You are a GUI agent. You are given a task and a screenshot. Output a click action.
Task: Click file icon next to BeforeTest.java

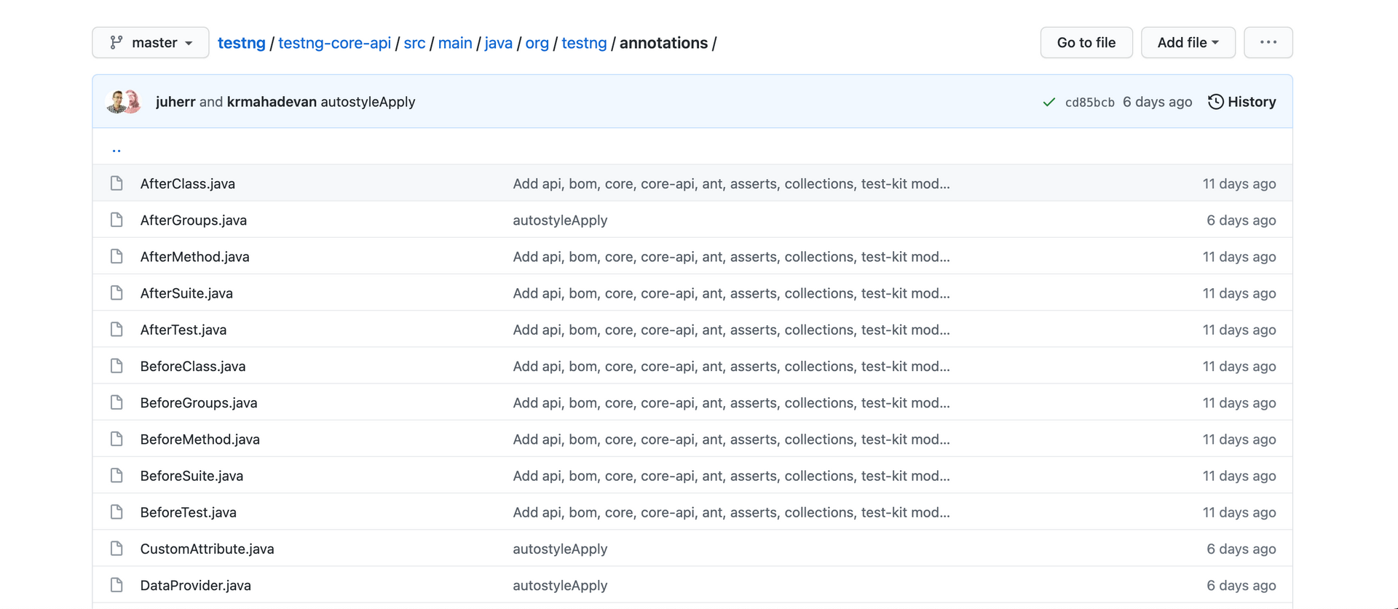tap(116, 512)
